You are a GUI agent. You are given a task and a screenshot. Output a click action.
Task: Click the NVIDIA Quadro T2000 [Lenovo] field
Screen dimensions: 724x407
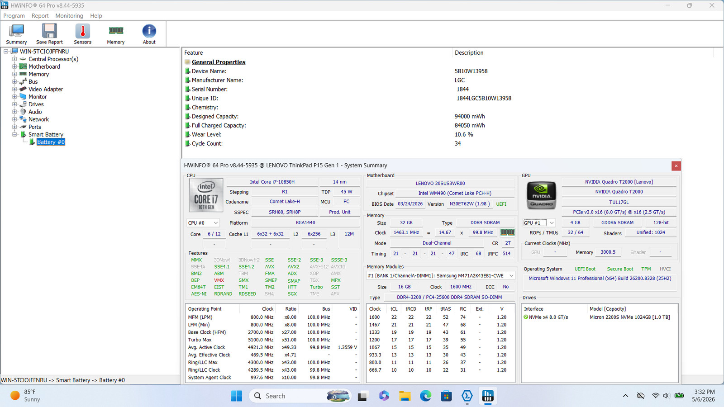tap(619, 182)
